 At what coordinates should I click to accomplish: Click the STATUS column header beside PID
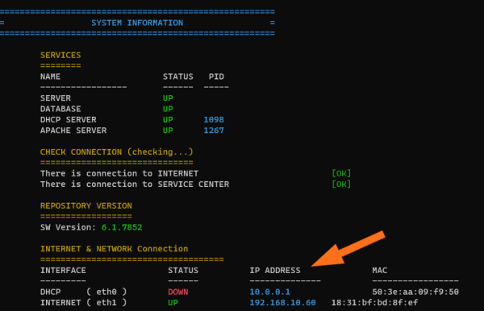(178, 77)
